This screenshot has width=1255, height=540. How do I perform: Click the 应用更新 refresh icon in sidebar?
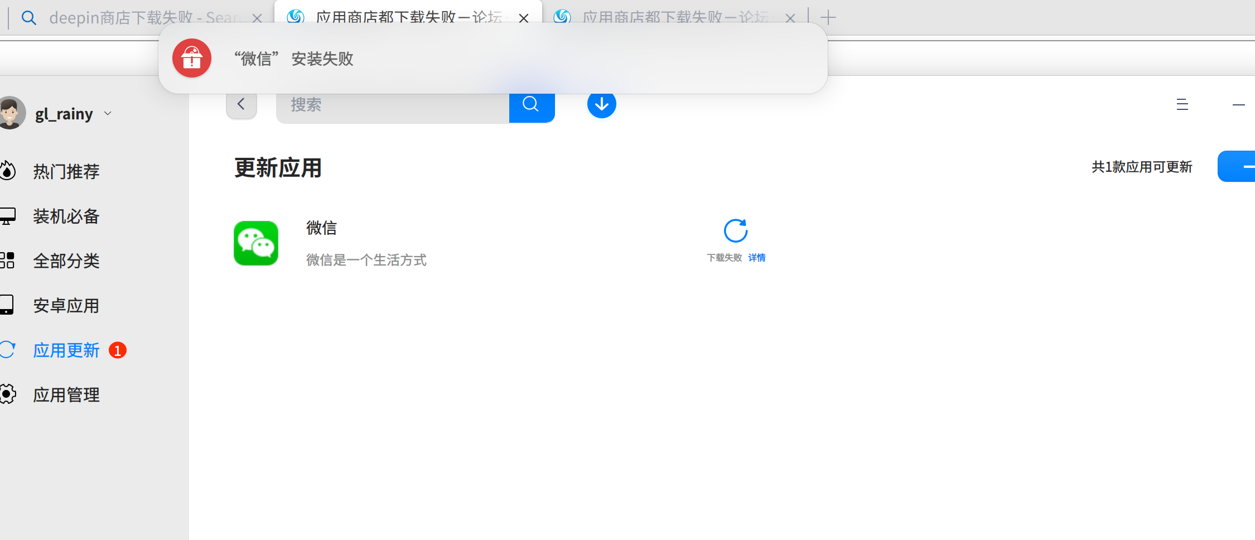(7, 350)
